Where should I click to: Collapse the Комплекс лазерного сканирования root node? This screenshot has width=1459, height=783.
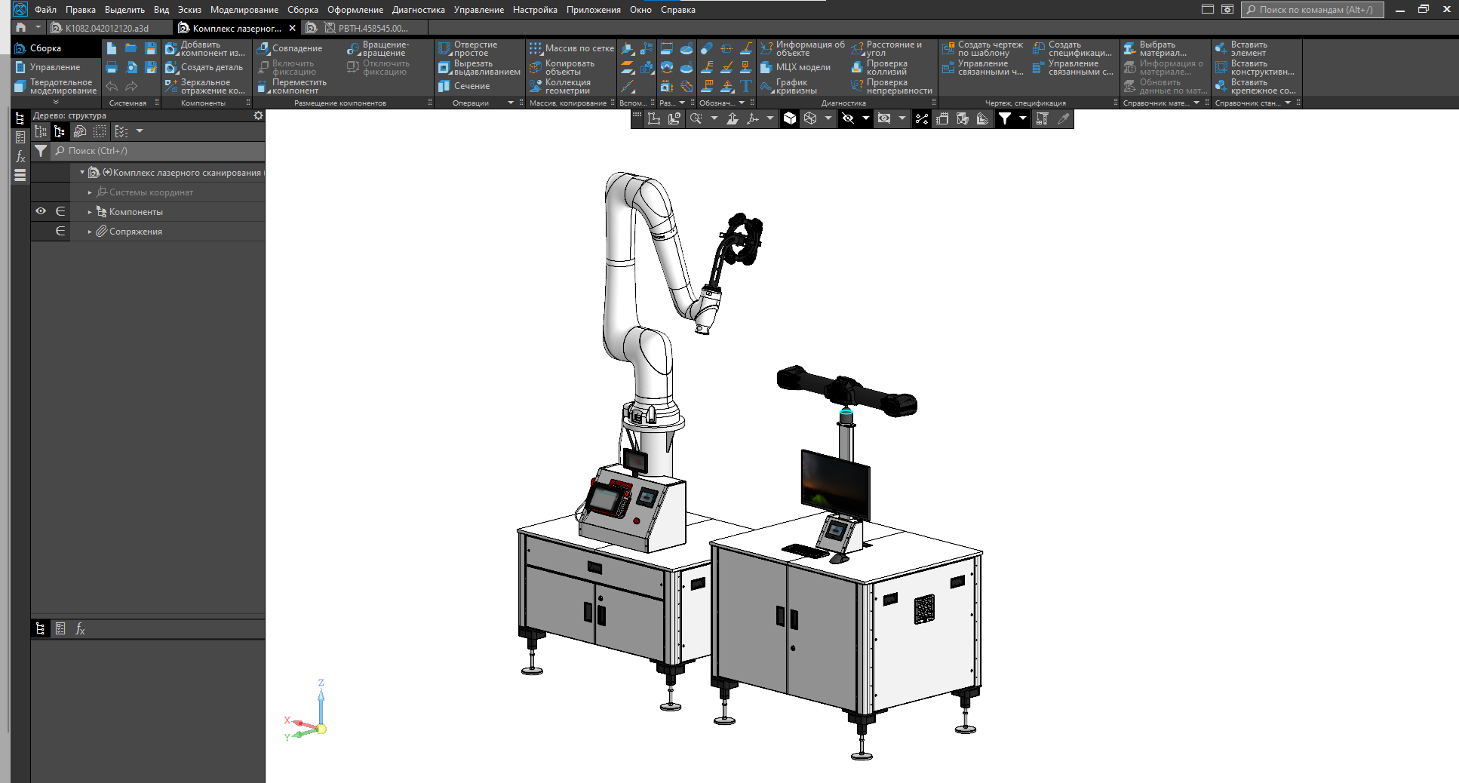[x=82, y=173]
